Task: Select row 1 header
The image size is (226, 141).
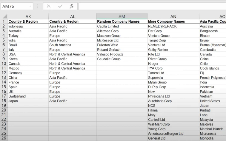Action: point(4,21)
